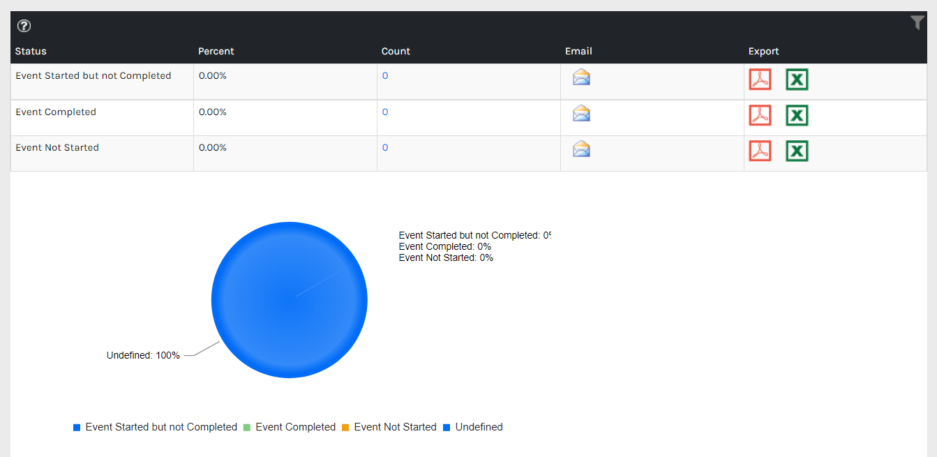This screenshot has height=457, width=937.
Task: Click Event Started but not Completed legend text
Action: [x=161, y=427]
